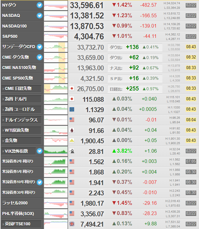Image resolution: width=199 pixels, height=229 pixels.
Task: Click the FTSE100 value 7,494.21
Action: pos(92,224)
